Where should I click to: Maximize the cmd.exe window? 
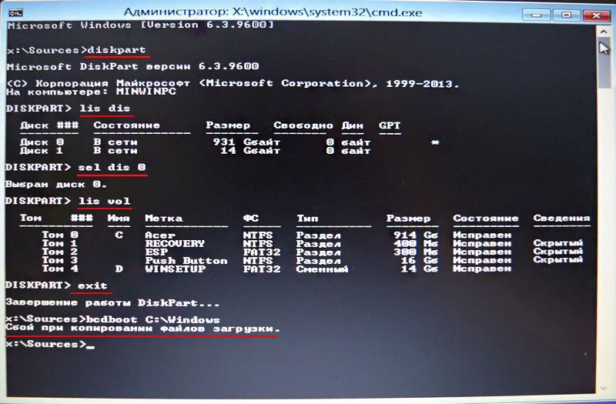[x=566, y=15]
